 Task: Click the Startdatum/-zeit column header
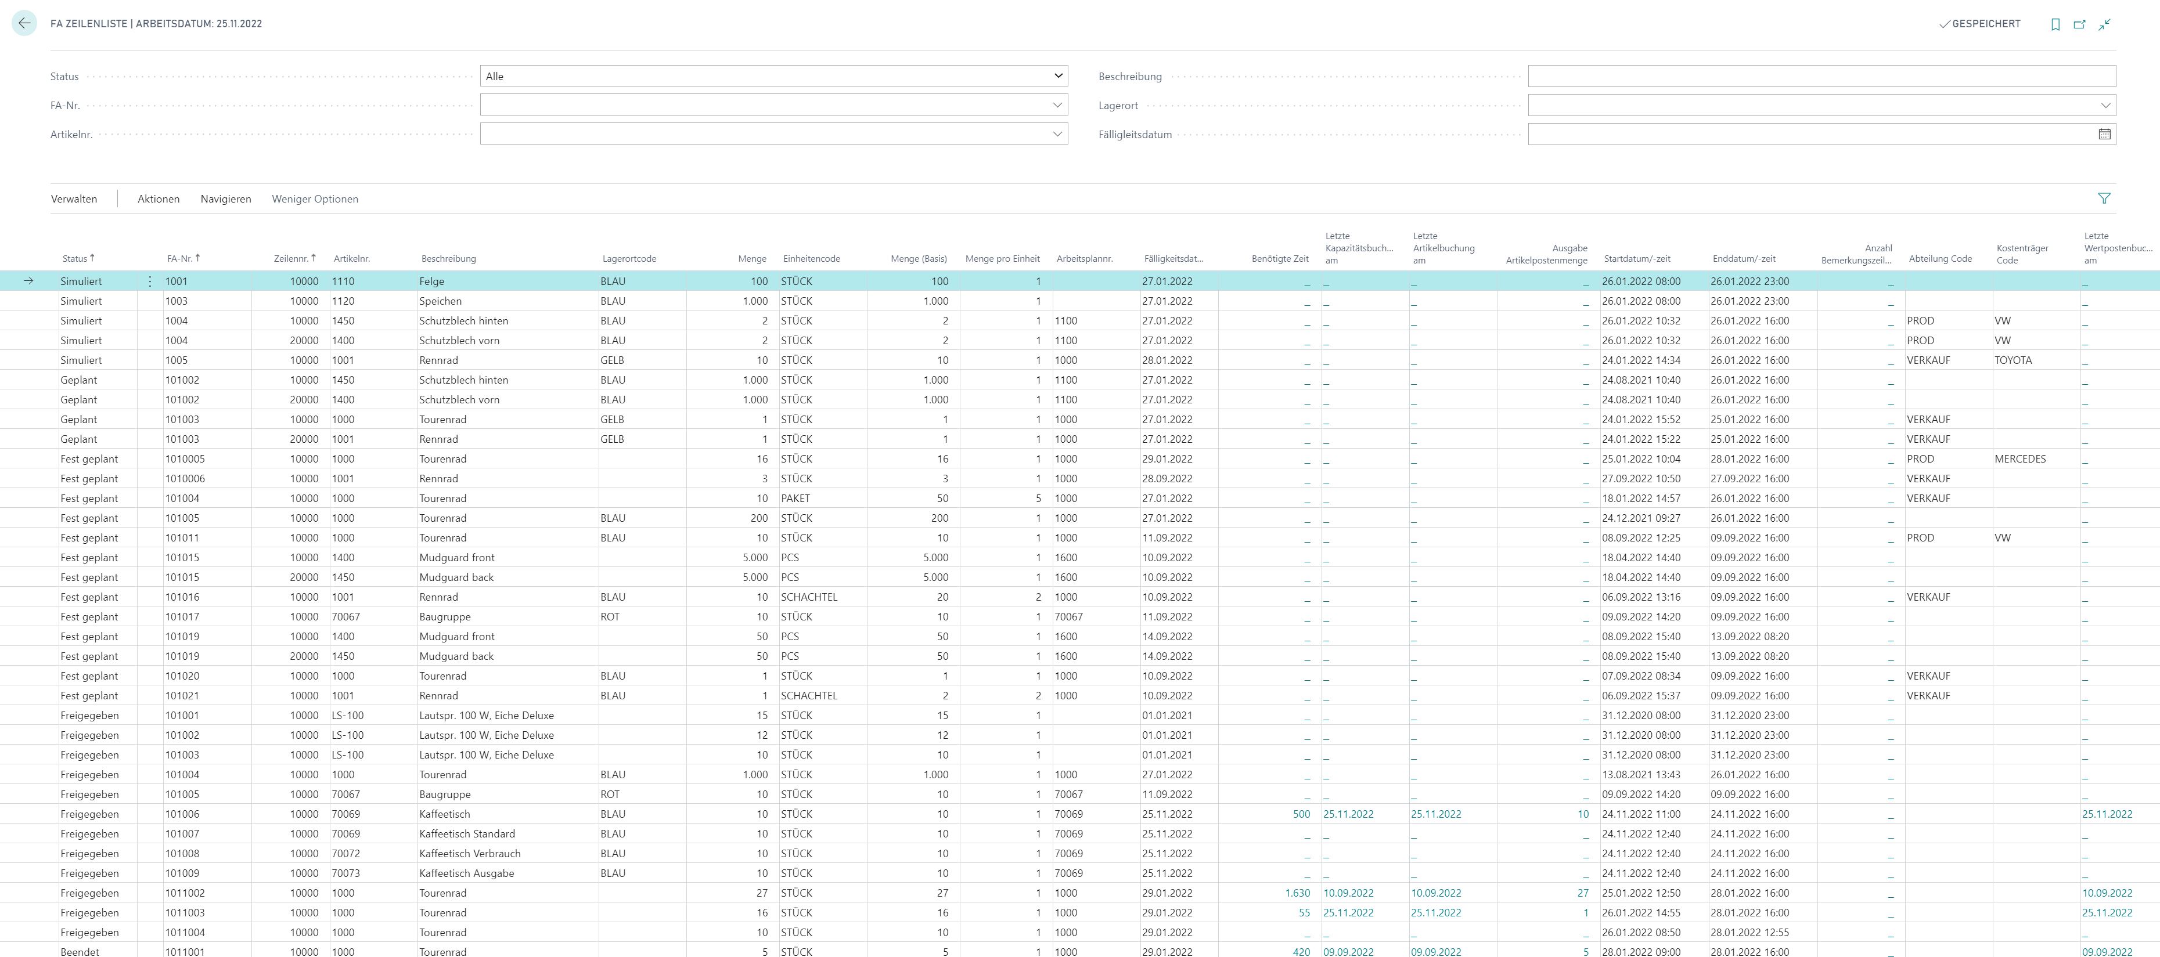point(1637,259)
